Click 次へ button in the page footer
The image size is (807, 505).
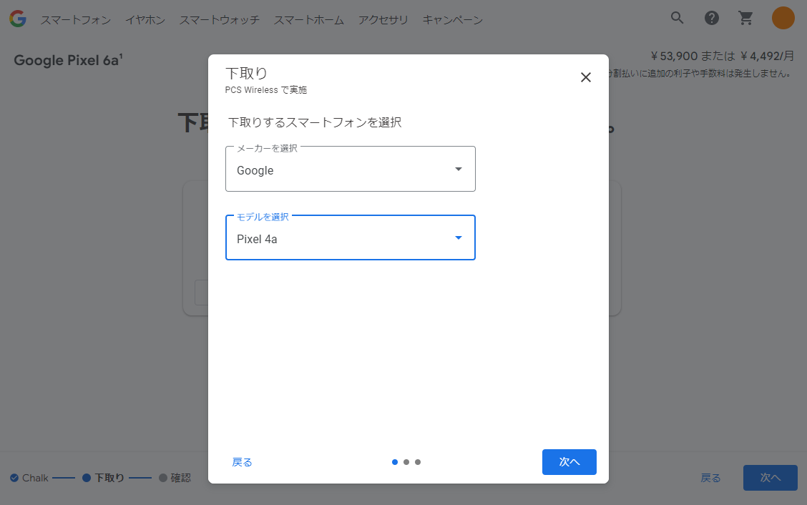tap(770, 478)
